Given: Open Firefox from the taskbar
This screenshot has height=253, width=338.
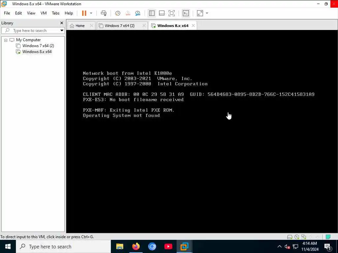Looking at the screenshot, I should click(x=136, y=246).
